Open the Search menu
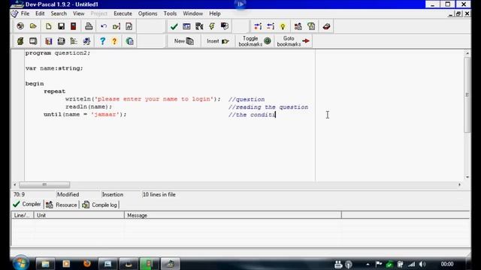 [x=59, y=13]
